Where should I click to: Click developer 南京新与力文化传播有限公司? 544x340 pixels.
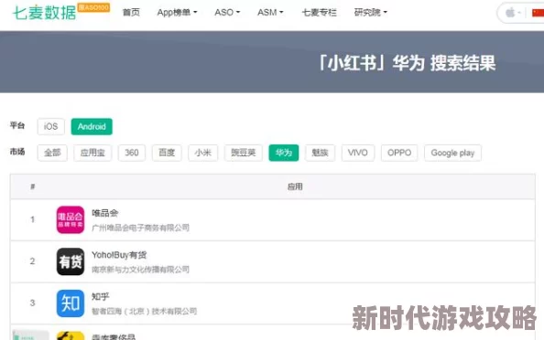point(140,270)
